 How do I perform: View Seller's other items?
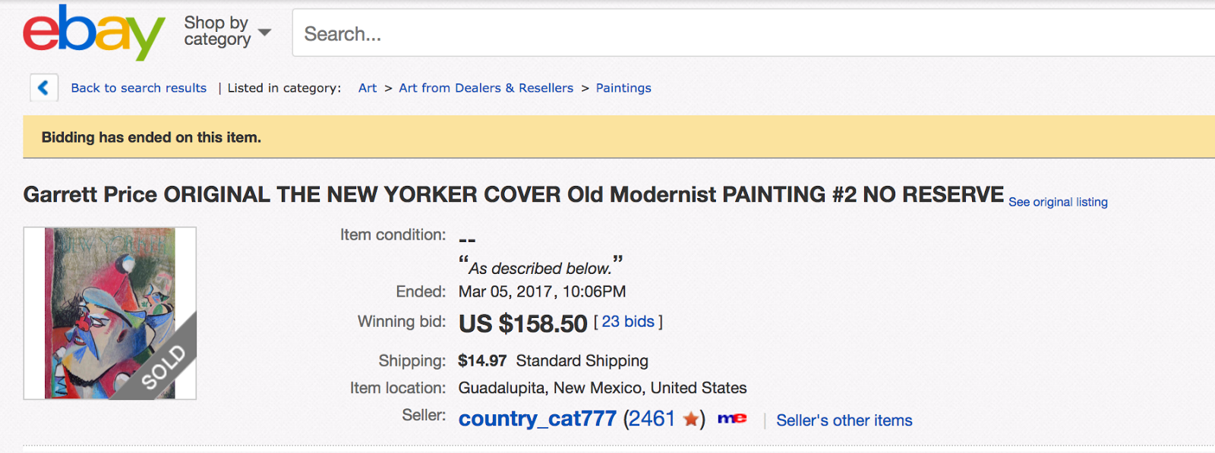[x=844, y=420]
